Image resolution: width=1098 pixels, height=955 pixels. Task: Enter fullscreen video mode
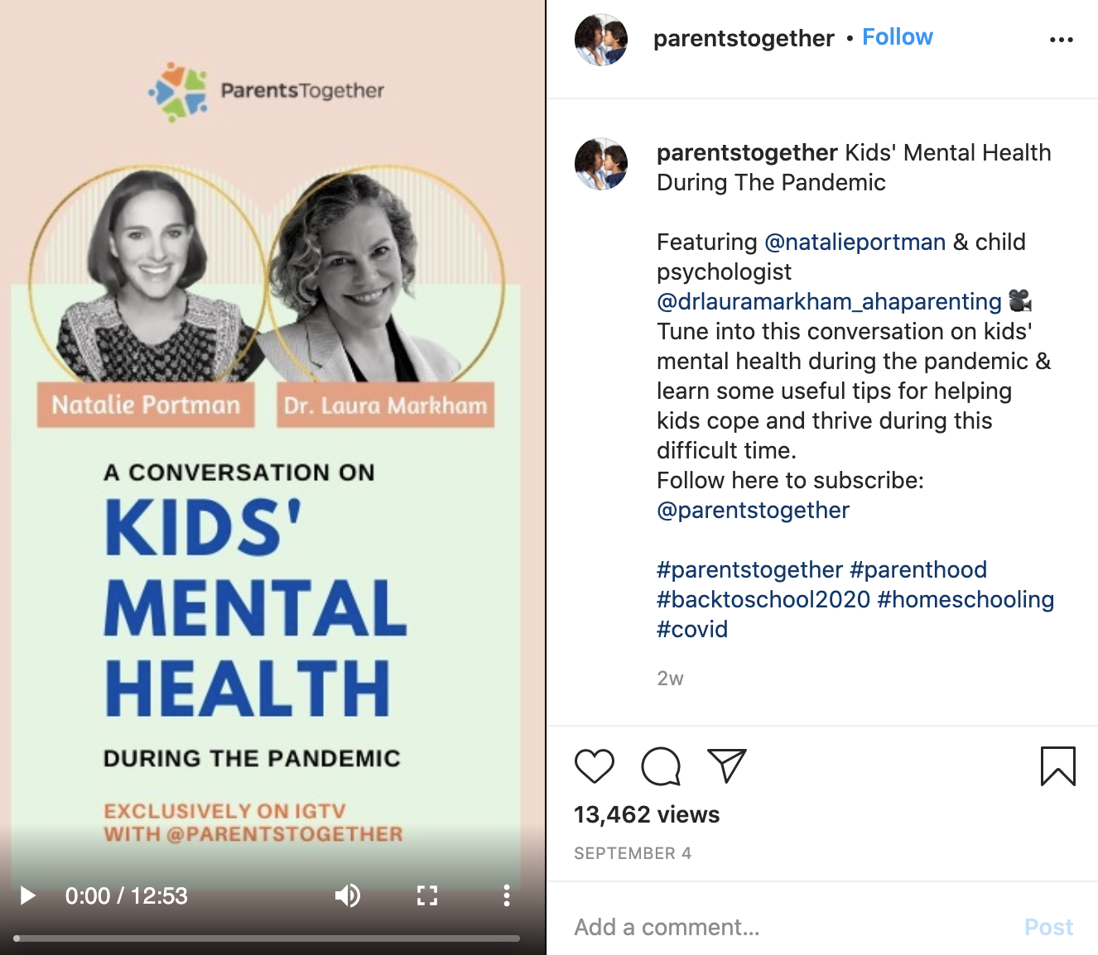pos(427,895)
